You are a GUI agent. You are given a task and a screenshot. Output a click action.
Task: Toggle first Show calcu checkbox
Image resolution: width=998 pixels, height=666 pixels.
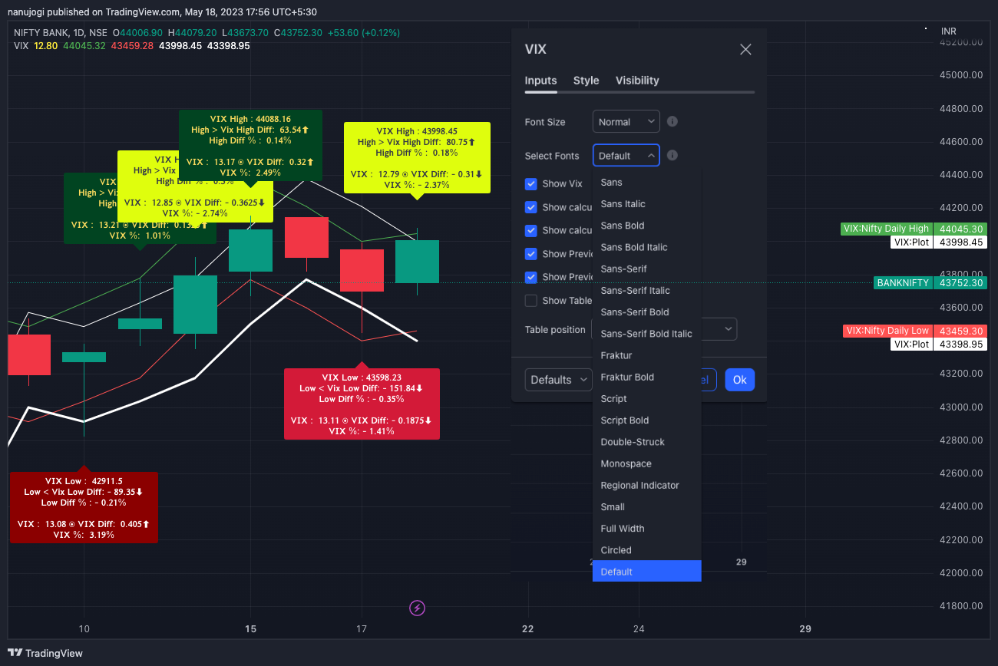[x=530, y=207]
